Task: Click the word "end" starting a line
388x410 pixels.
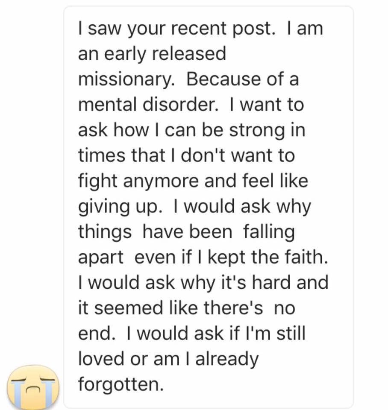Action: pos(95,334)
